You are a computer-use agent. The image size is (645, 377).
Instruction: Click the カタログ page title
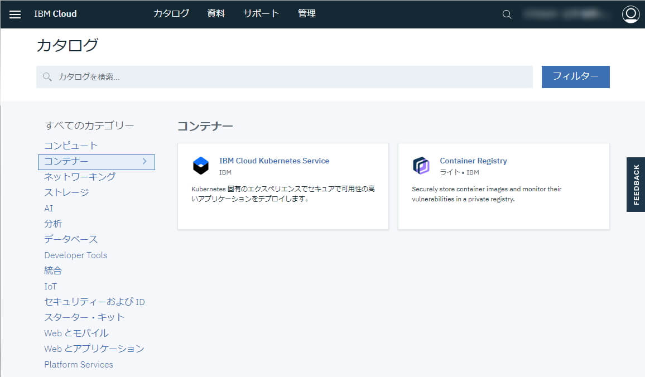click(68, 45)
